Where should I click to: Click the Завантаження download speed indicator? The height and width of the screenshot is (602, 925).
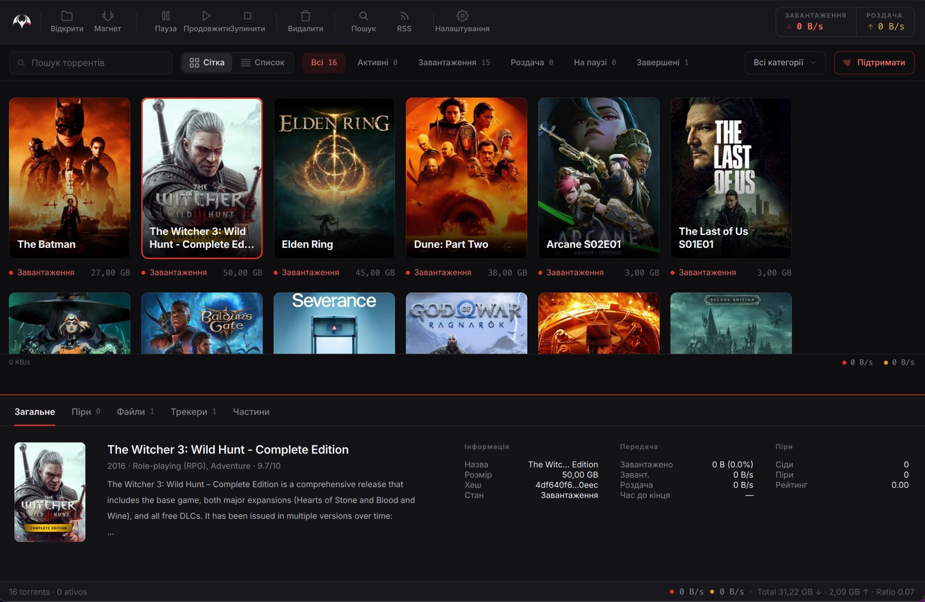815,21
